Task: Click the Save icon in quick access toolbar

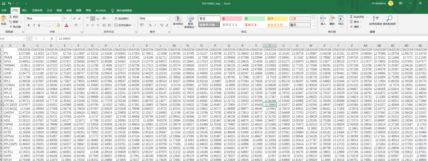Action: (x=4, y=3)
